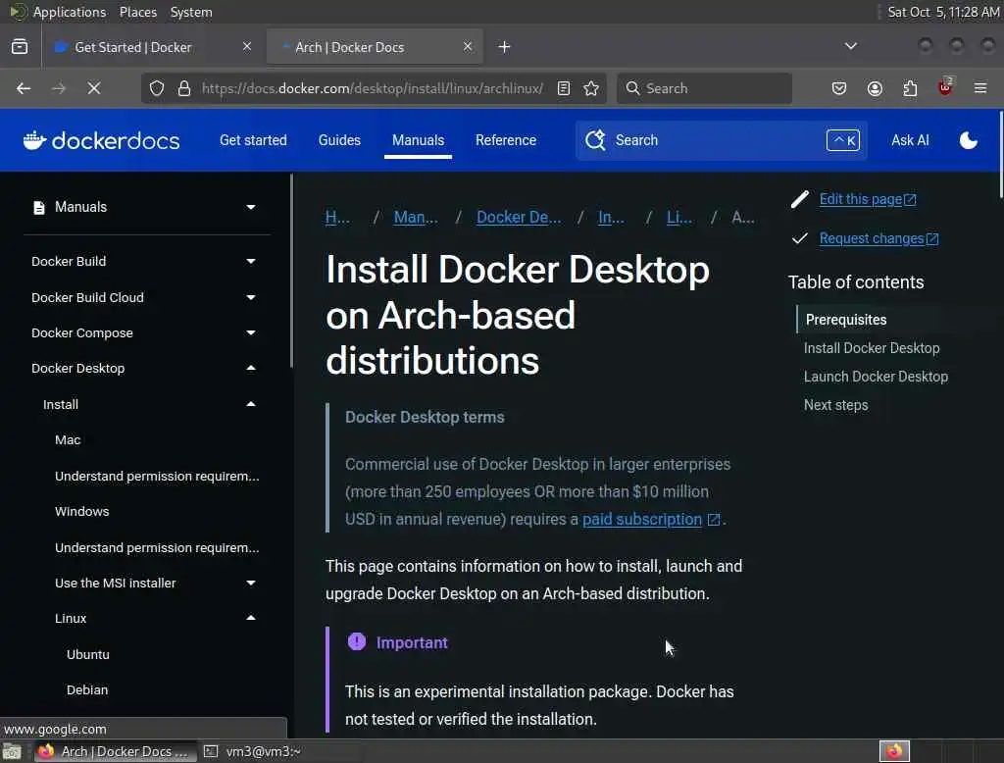Click the Firefox Search box
This screenshot has height=763, width=1004.
(x=704, y=88)
